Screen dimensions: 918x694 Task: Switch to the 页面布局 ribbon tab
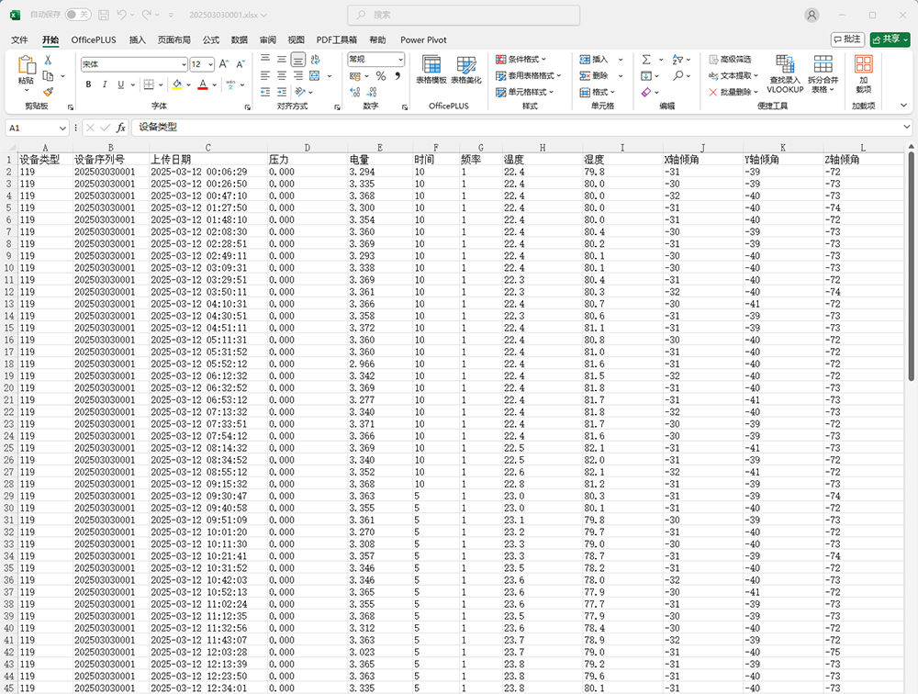(x=174, y=39)
